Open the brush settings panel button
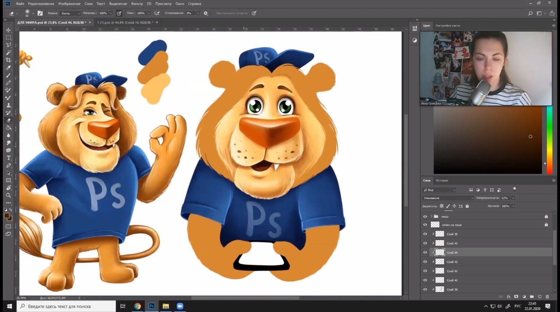The height and width of the screenshot is (312, 560). [40, 13]
